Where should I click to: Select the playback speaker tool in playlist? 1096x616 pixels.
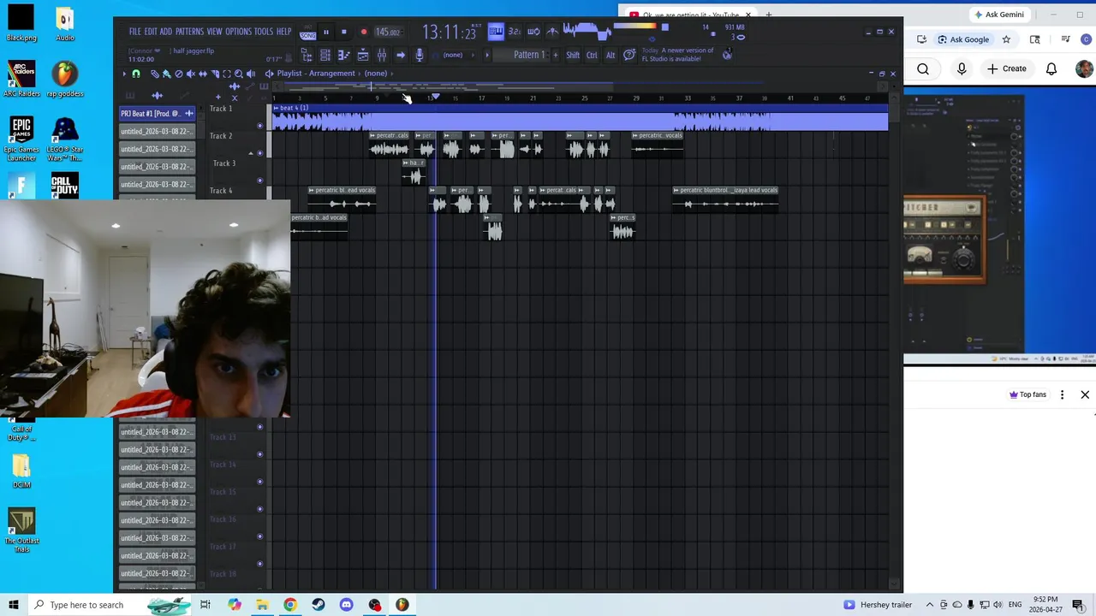251,74
